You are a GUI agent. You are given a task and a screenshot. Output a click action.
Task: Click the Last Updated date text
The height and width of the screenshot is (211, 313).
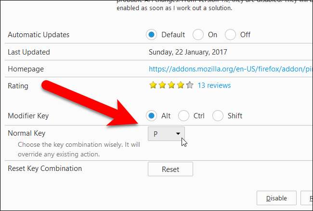pyautogui.click(x=188, y=52)
